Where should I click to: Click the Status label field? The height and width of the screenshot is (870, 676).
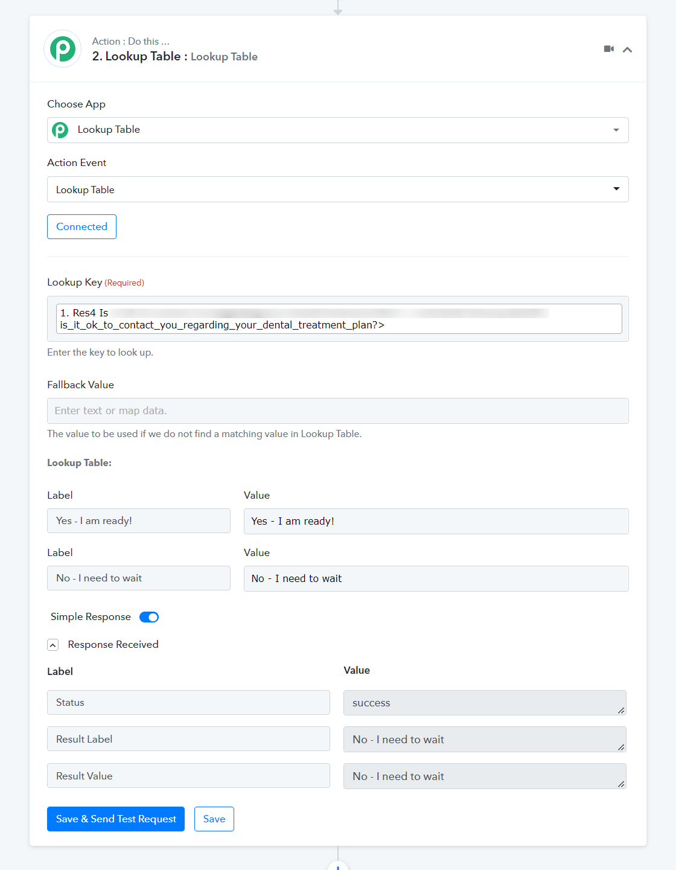(x=188, y=702)
